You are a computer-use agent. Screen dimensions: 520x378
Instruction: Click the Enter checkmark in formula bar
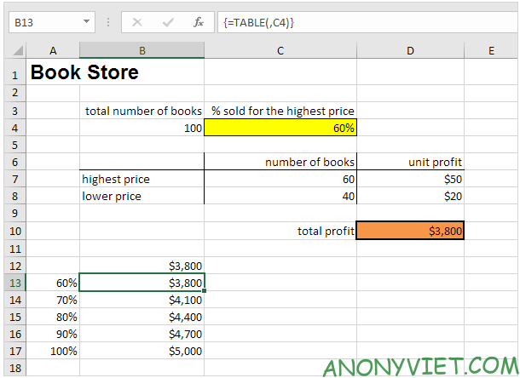coord(169,21)
